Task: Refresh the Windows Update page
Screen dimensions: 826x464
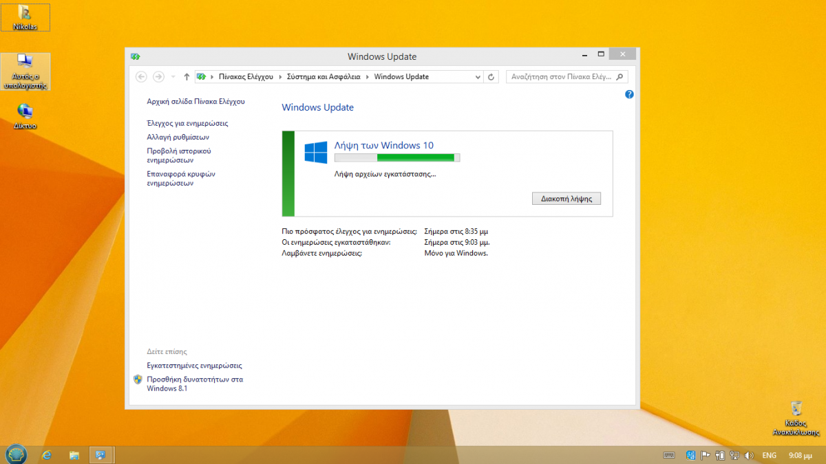Action: pyautogui.click(x=491, y=77)
